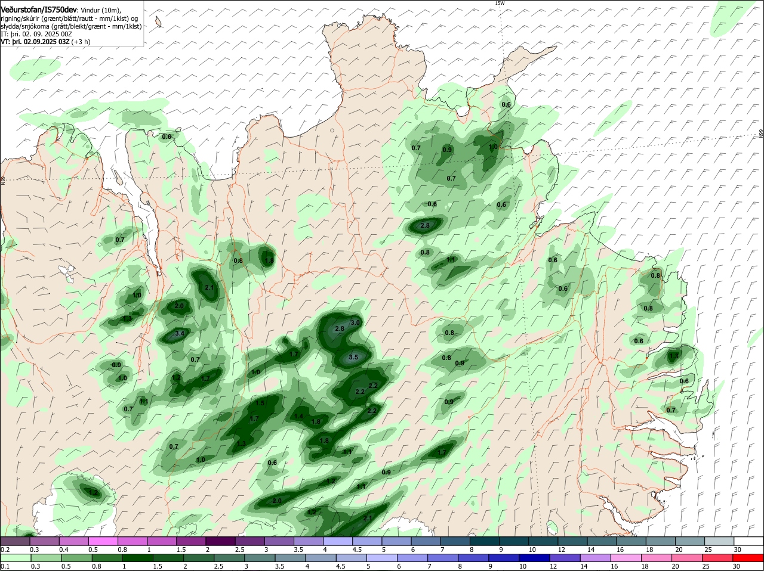
Task: Click the dark teal swatch between 8 and 9
Action: [x=485, y=541]
